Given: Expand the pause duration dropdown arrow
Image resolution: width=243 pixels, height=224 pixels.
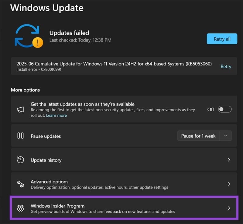Looking at the screenshot, I should pos(226,136).
